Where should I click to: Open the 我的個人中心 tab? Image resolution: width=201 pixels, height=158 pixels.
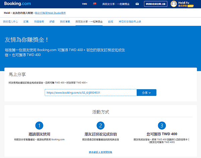10,22
